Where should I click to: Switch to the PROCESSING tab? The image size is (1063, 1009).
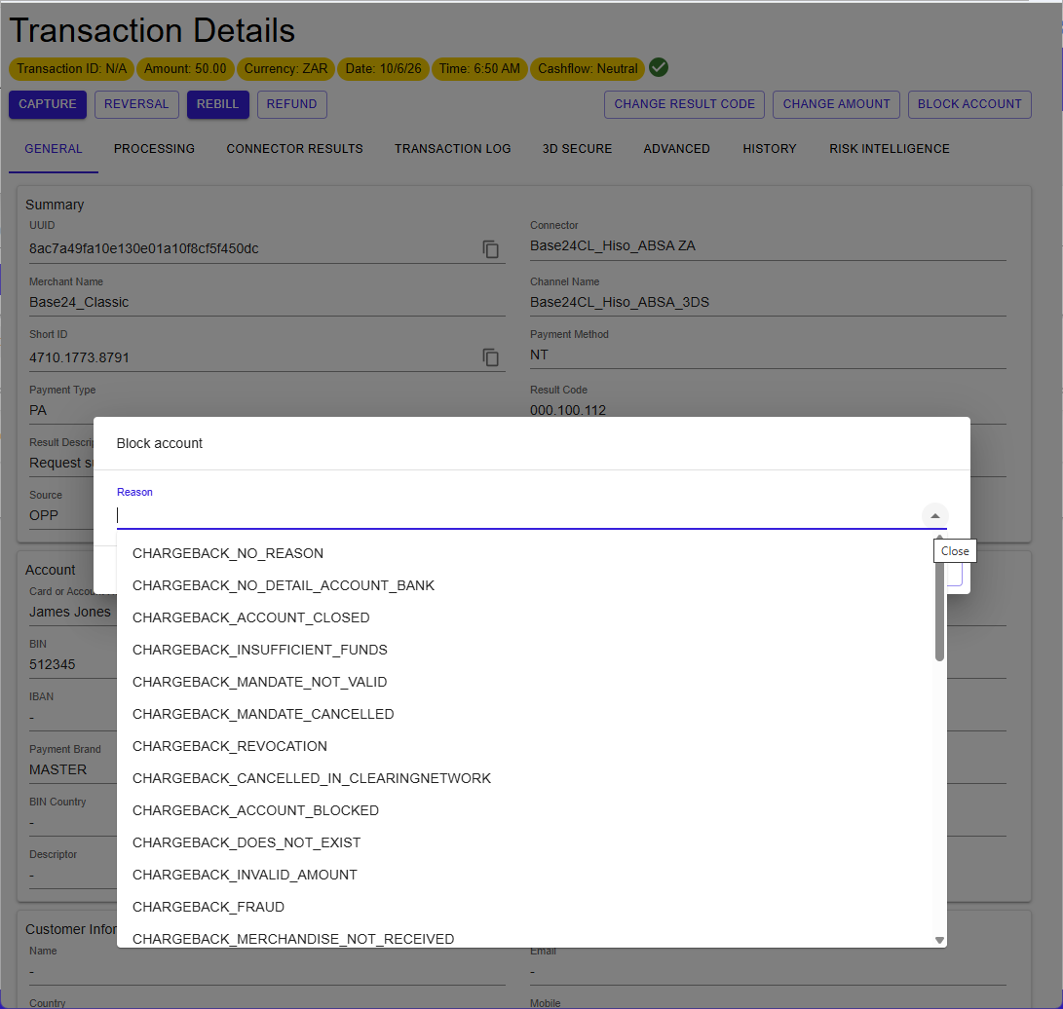coord(155,149)
